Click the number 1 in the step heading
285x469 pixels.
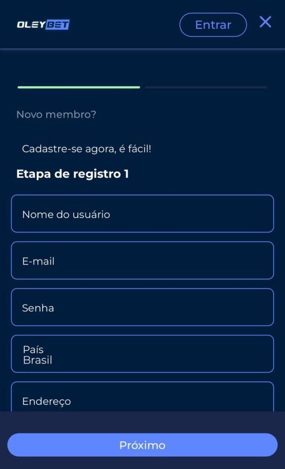click(126, 174)
